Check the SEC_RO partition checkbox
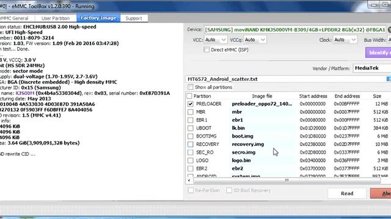The image size is (391, 219). click(x=191, y=152)
